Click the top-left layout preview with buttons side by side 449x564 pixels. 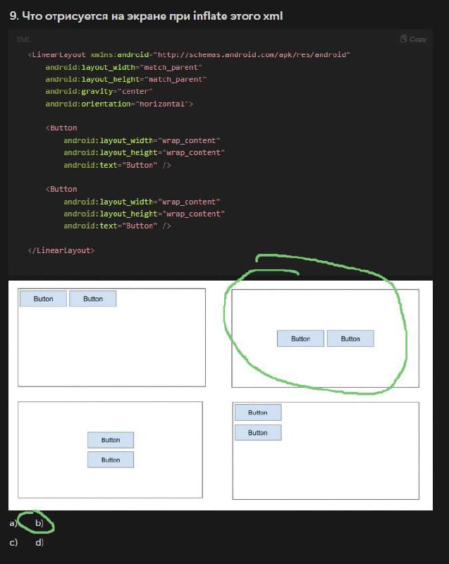[112, 338]
